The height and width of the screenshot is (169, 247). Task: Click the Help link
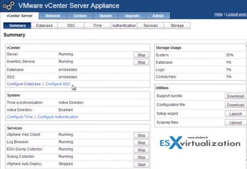tap(219, 14)
